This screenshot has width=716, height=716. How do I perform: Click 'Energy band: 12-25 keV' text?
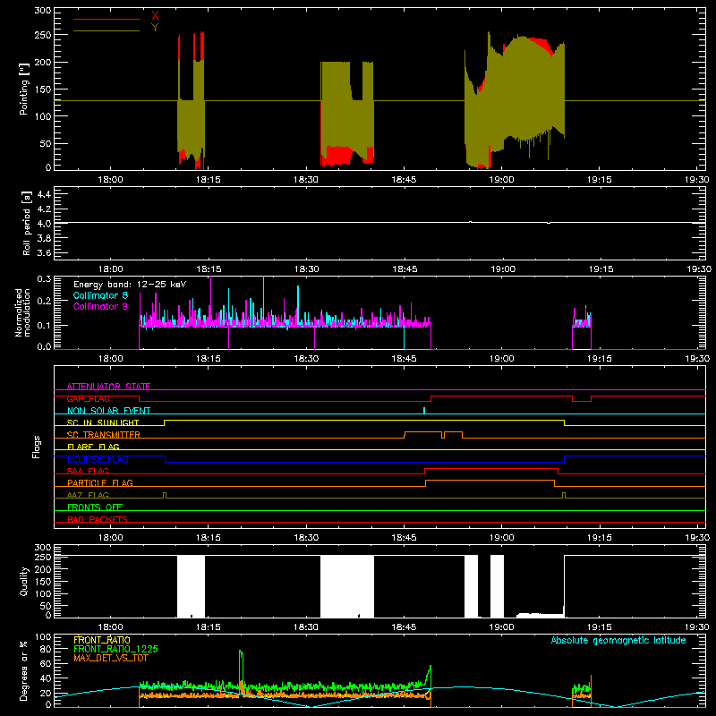pos(130,285)
